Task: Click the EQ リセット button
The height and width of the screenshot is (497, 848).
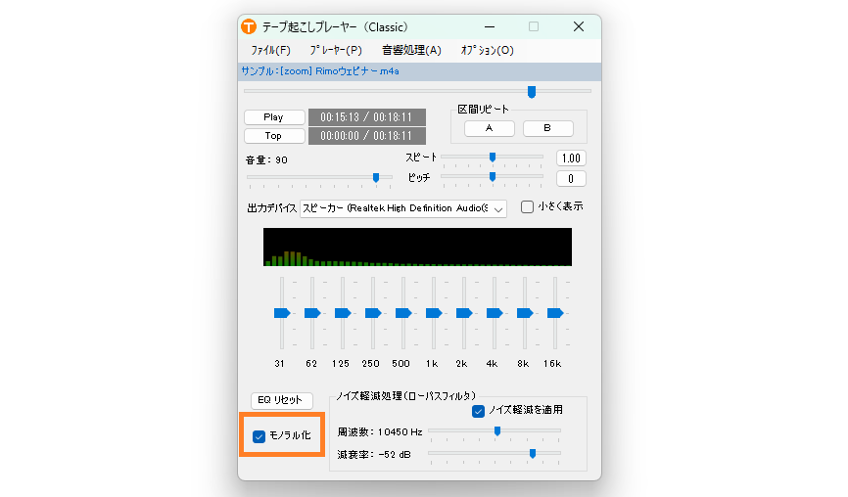Action: 279,400
